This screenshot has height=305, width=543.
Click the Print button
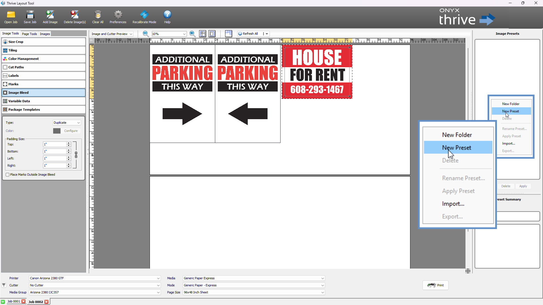point(436,285)
